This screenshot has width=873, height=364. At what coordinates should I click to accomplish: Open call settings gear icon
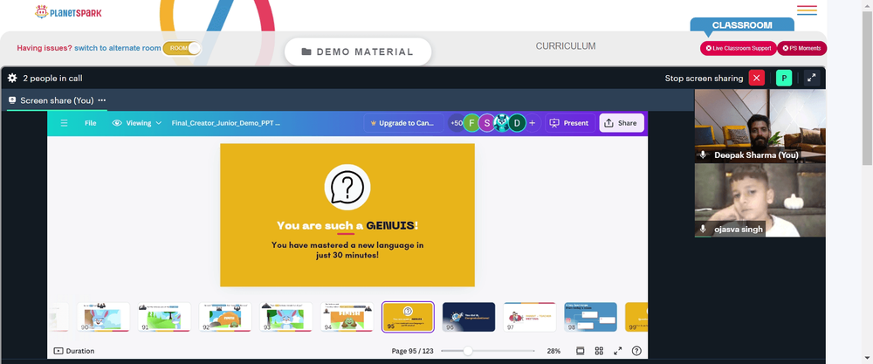12,79
